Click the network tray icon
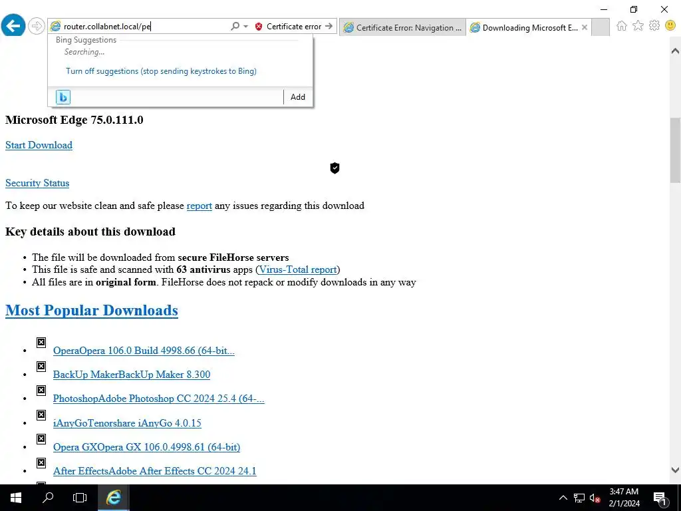This screenshot has height=511, width=681. (x=579, y=498)
